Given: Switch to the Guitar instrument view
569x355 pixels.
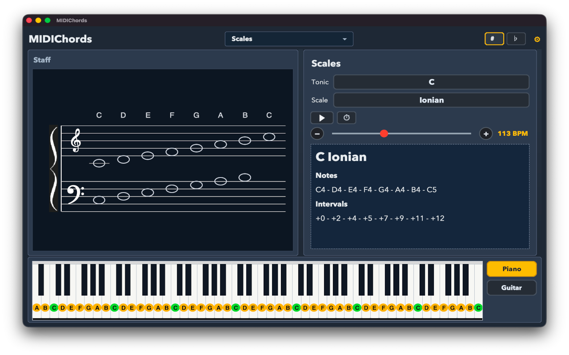Looking at the screenshot, I should tap(511, 288).
